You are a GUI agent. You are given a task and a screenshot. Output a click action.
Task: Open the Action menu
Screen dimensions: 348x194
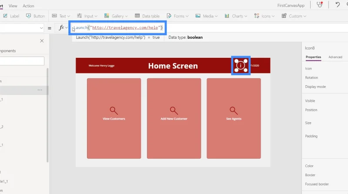[28, 6]
